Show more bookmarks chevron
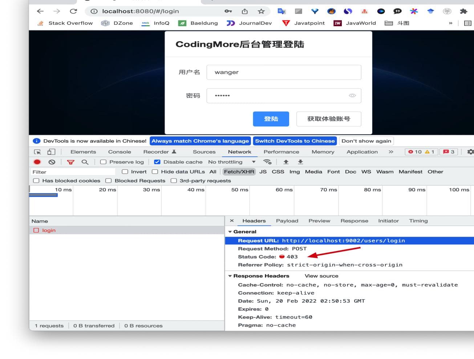474x359 pixels. click(x=450, y=23)
